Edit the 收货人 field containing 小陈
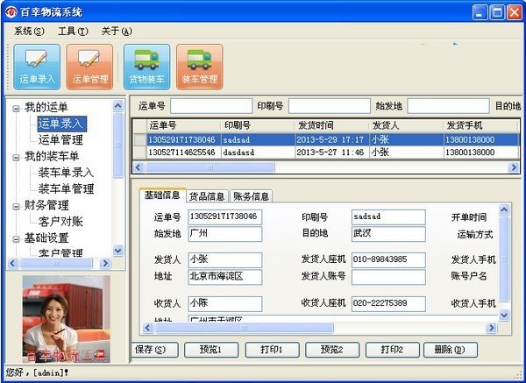The width and height of the screenshot is (526, 383). click(x=224, y=303)
